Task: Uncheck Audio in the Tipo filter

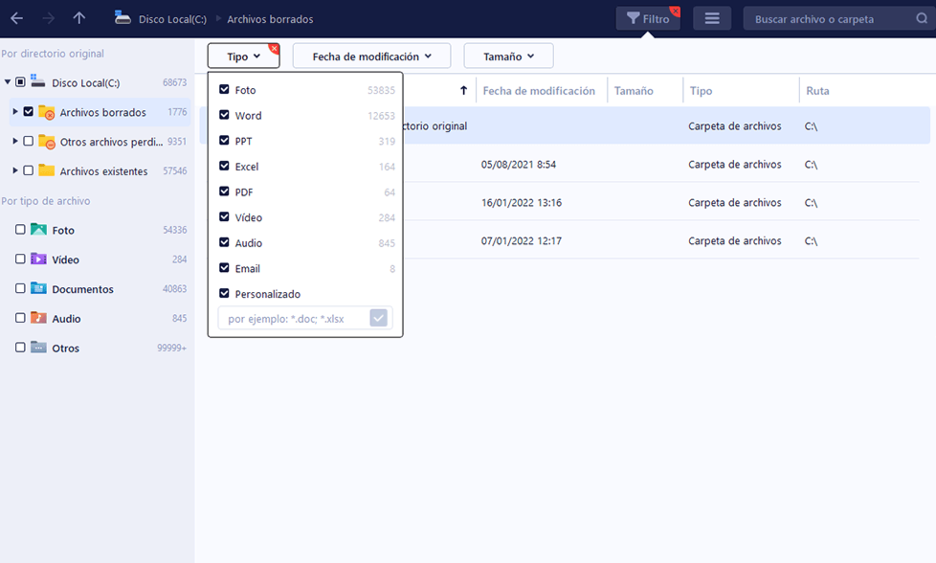Action: [x=225, y=242]
